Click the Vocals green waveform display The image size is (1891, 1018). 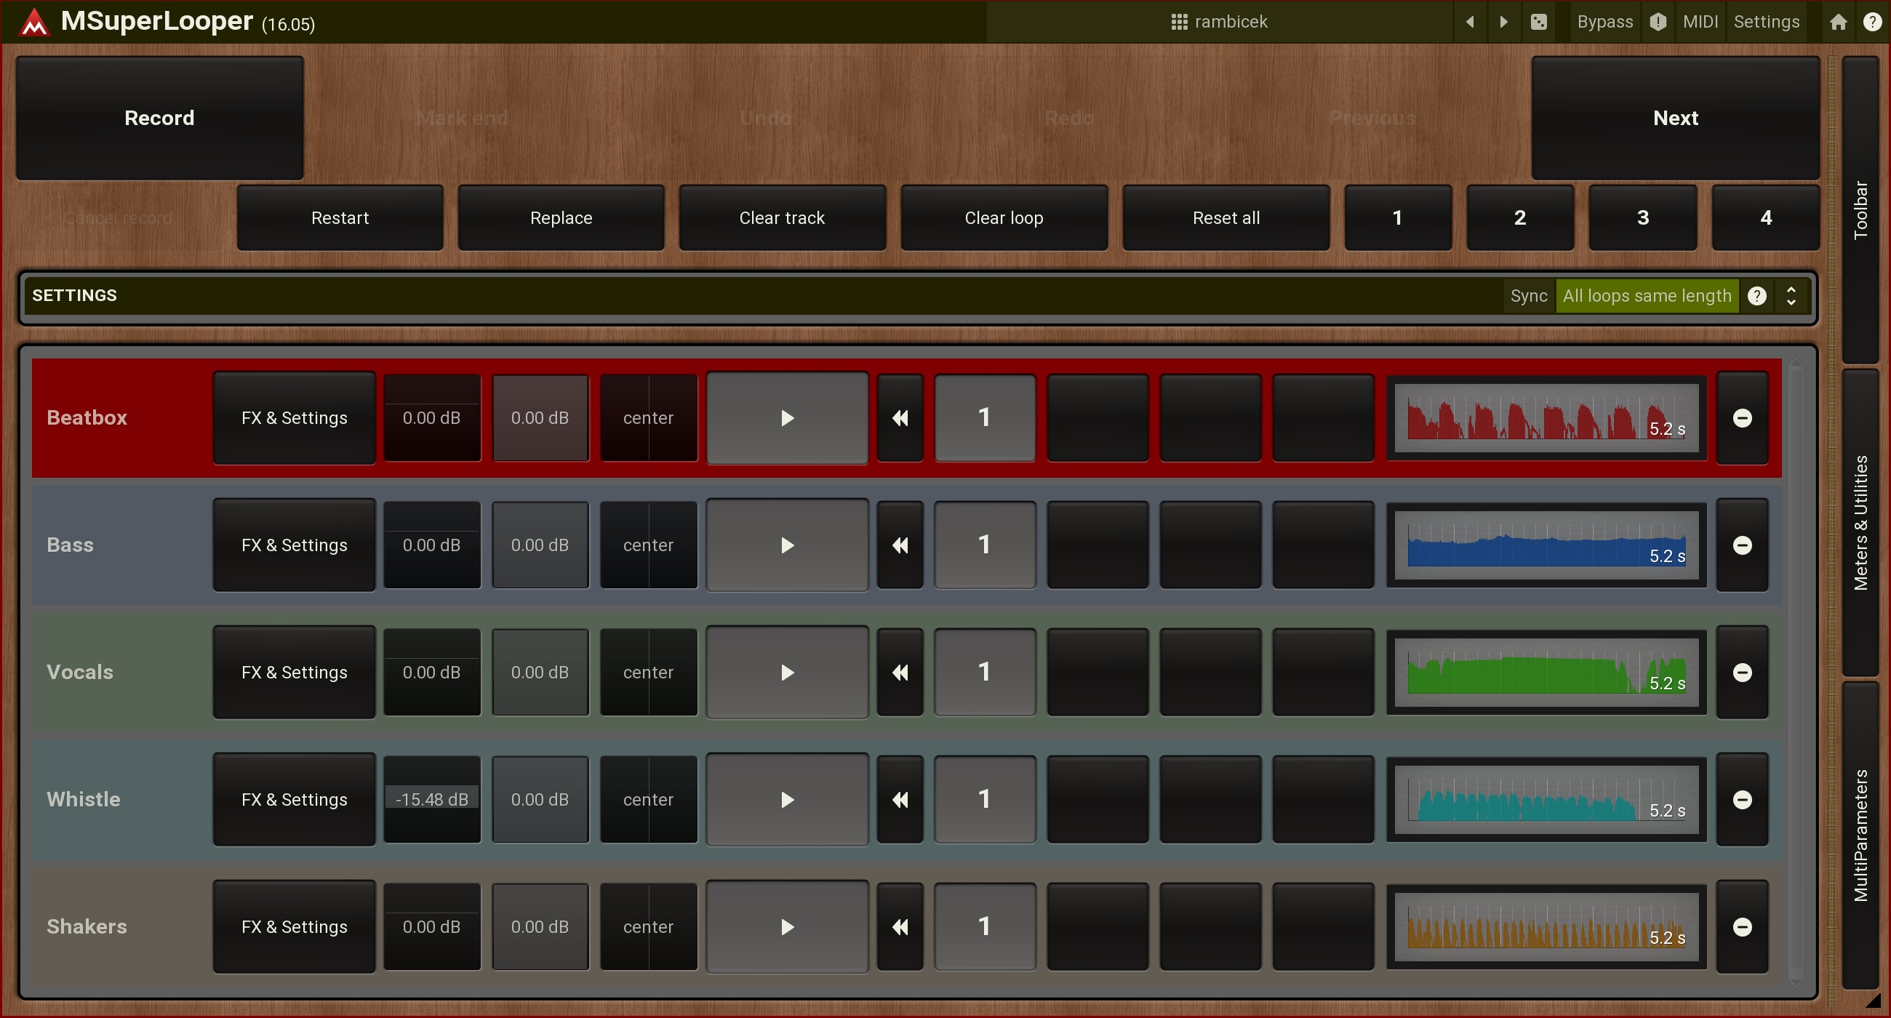(x=1546, y=673)
